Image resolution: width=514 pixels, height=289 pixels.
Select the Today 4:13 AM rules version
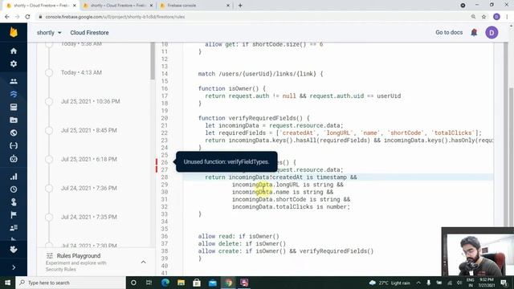[81, 72]
